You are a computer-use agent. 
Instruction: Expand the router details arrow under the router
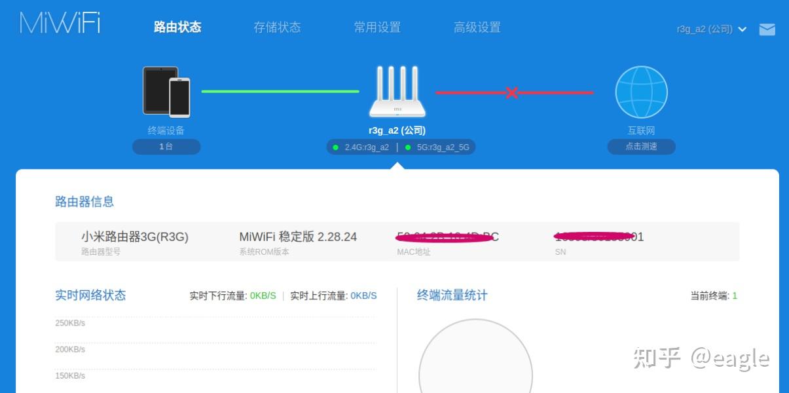[x=397, y=165]
